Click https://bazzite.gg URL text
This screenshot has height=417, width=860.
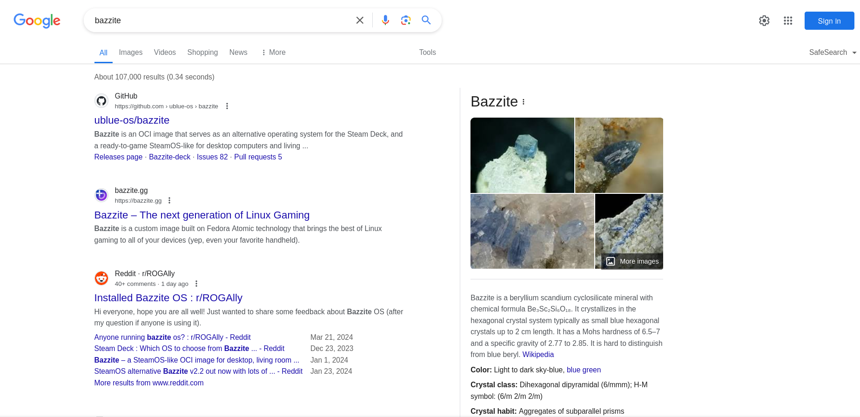138,201
